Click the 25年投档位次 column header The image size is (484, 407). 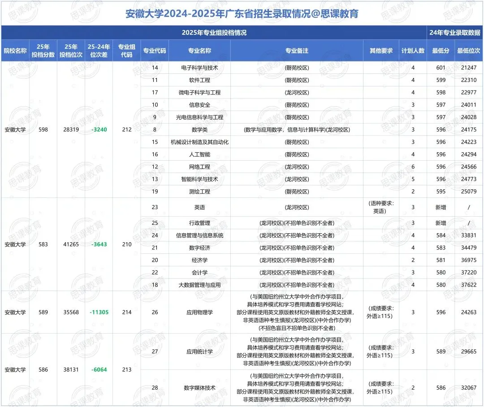pyautogui.click(x=71, y=51)
